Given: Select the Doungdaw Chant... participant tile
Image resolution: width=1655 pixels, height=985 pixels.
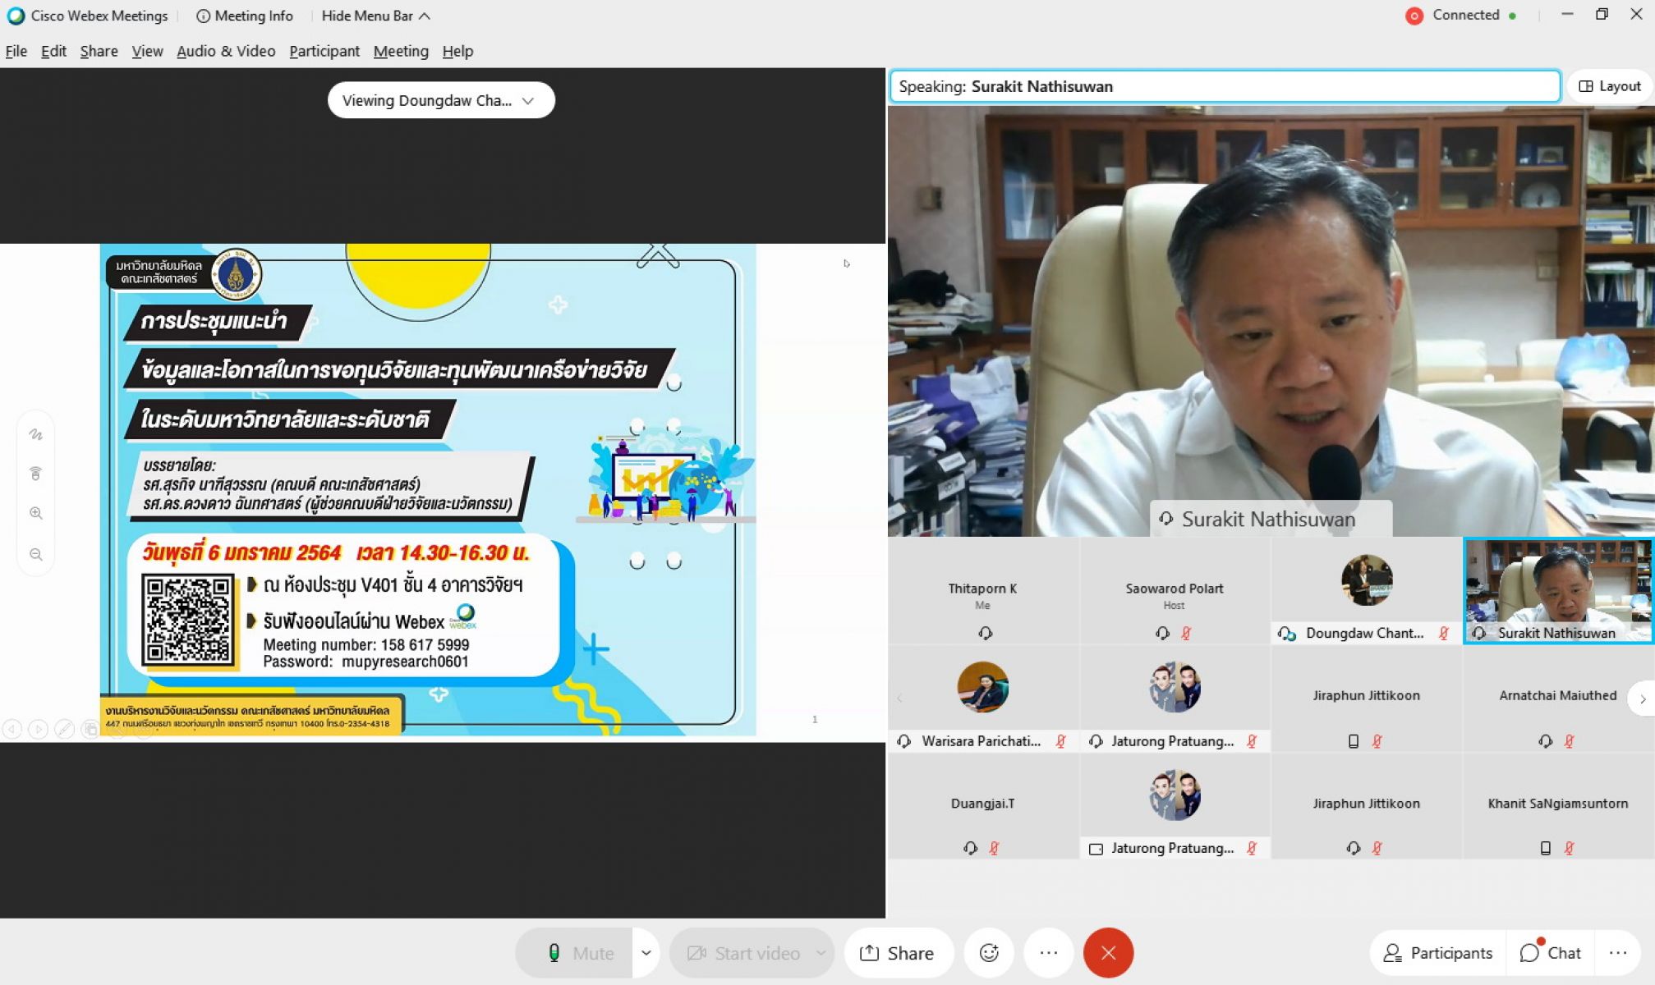Looking at the screenshot, I should tap(1367, 590).
